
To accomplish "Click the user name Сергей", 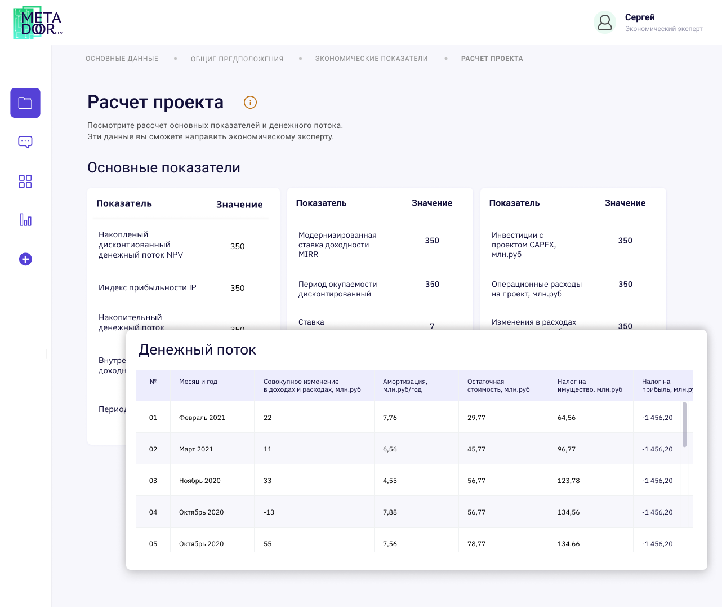I will [640, 17].
